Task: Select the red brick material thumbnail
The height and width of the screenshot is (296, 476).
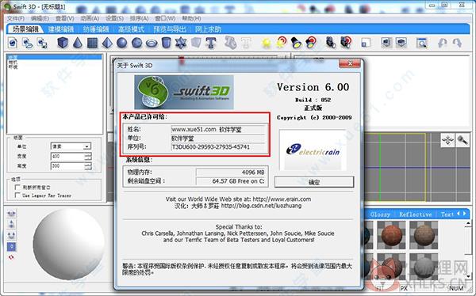Action: [x=391, y=234]
